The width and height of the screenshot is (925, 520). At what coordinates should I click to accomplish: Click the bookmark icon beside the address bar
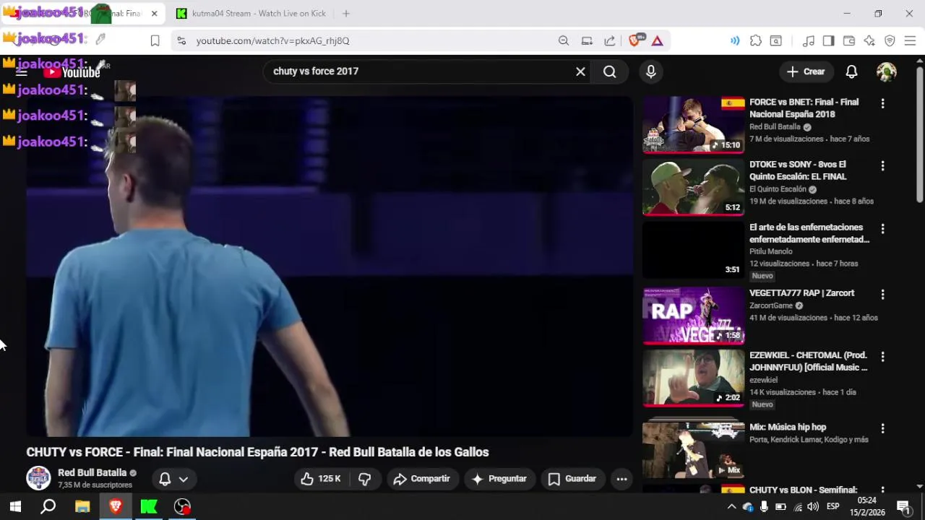click(x=155, y=41)
